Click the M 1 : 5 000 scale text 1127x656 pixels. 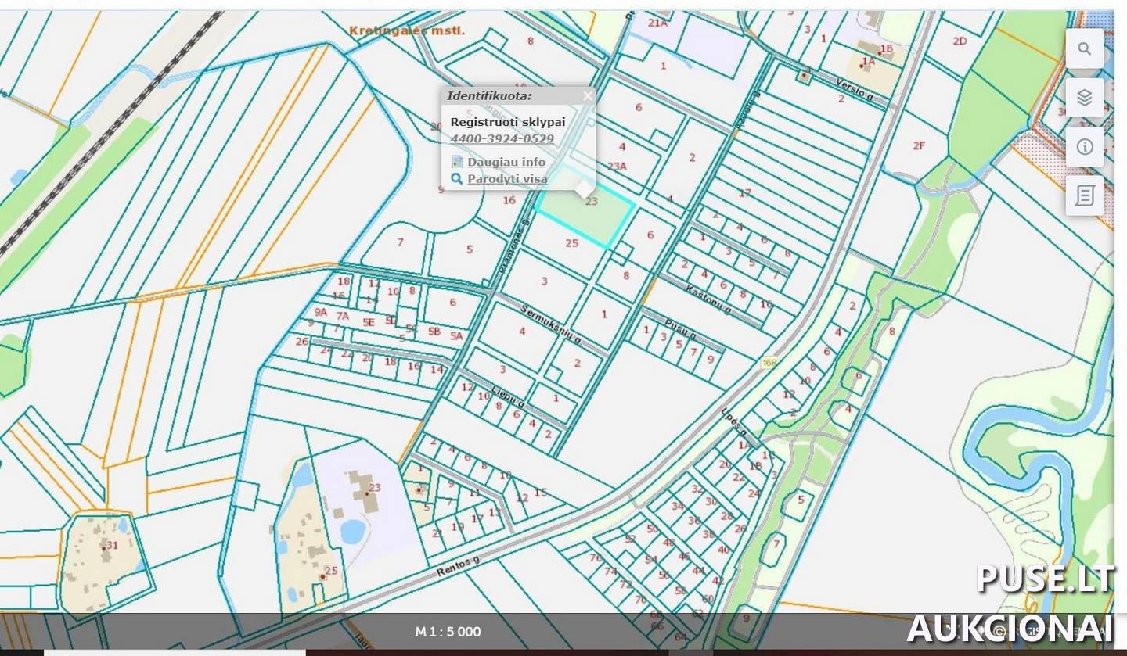click(448, 632)
